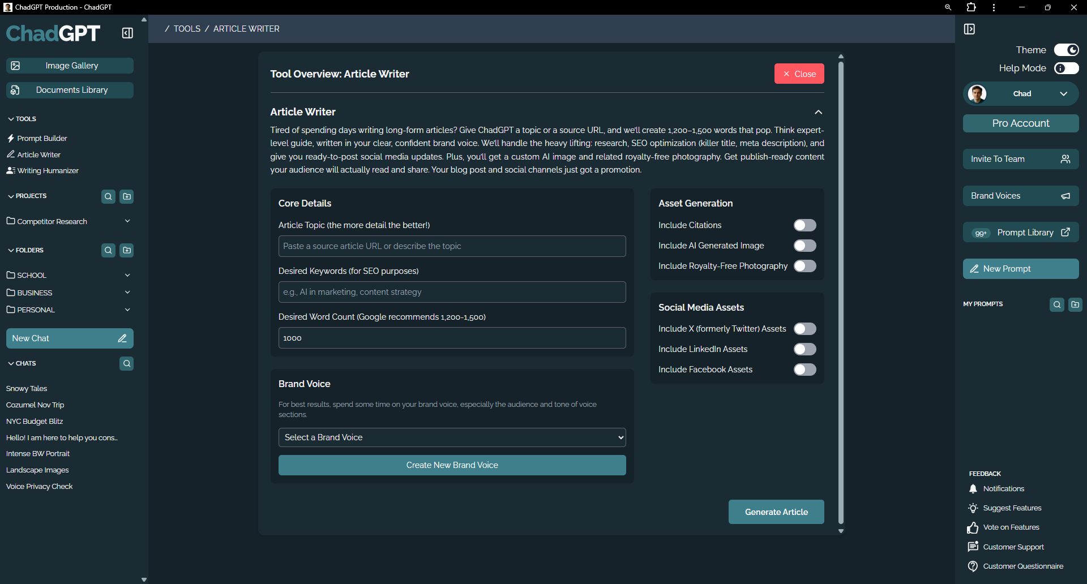This screenshot has height=584, width=1087.
Task: Click Create New Brand Voice
Action: tap(451, 465)
